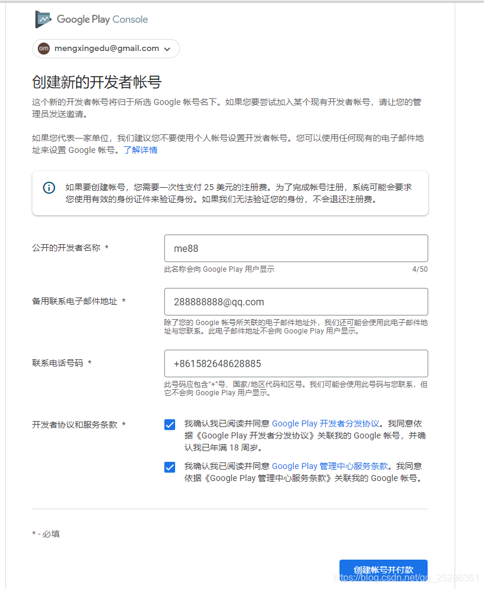Click the 公开的开发者名称 input field
The width and height of the screenshot is (484, 589).
pos(296,248)
